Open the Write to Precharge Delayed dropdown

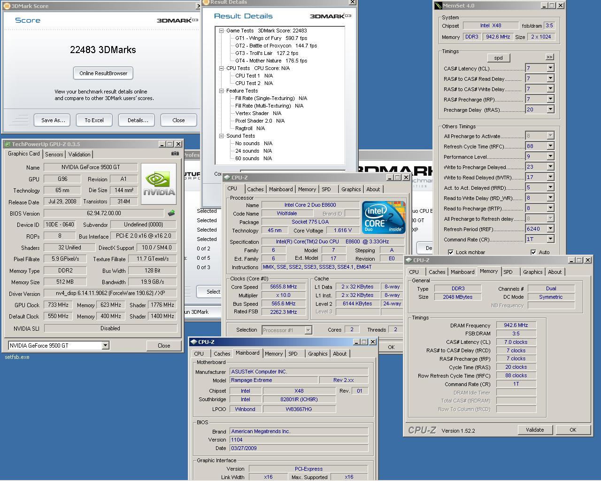click(550, 167)
